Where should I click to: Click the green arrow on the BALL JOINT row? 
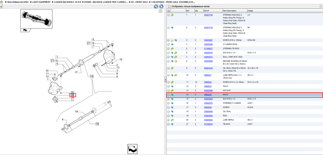tap(176, 57)
